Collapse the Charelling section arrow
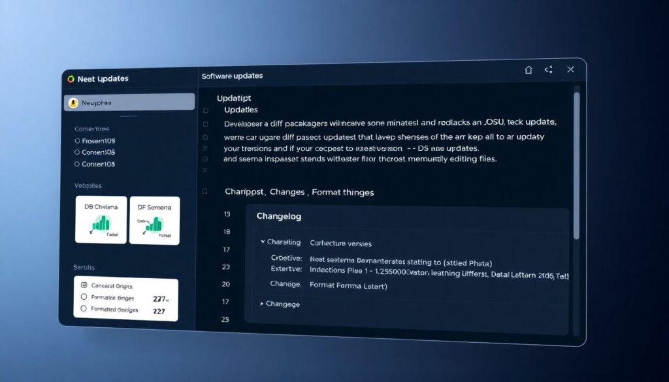 point(263,242)
